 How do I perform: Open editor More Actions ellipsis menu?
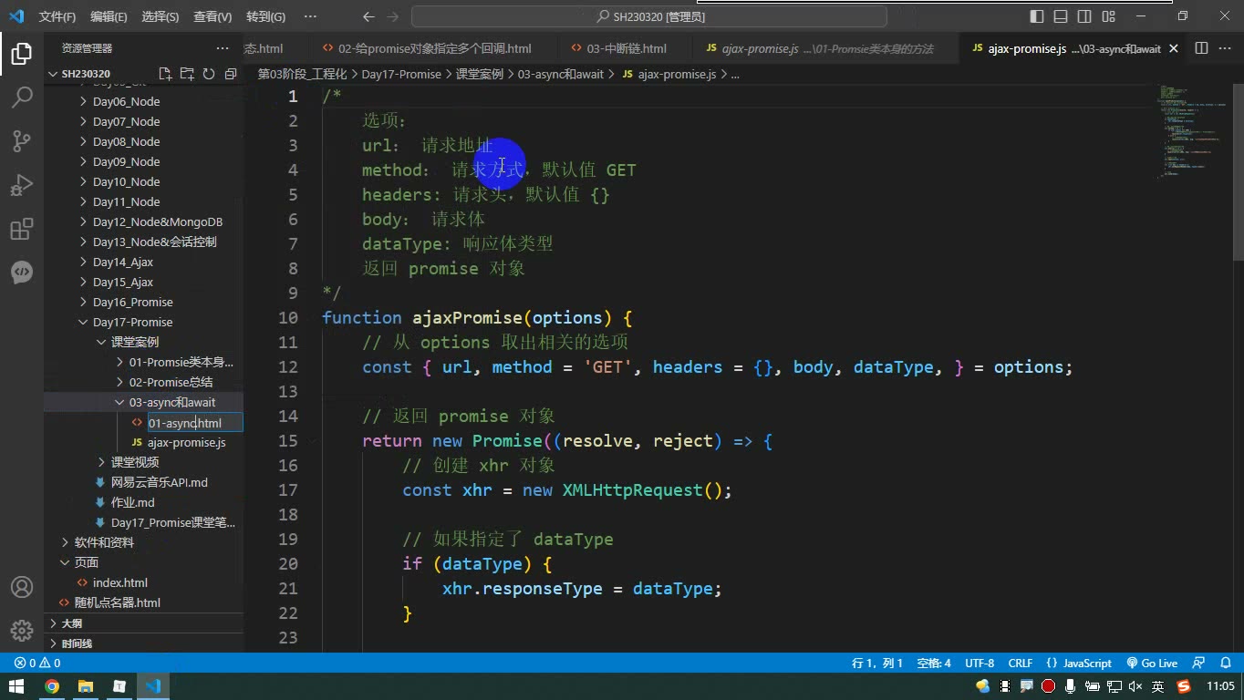(x=1226, y=48)
